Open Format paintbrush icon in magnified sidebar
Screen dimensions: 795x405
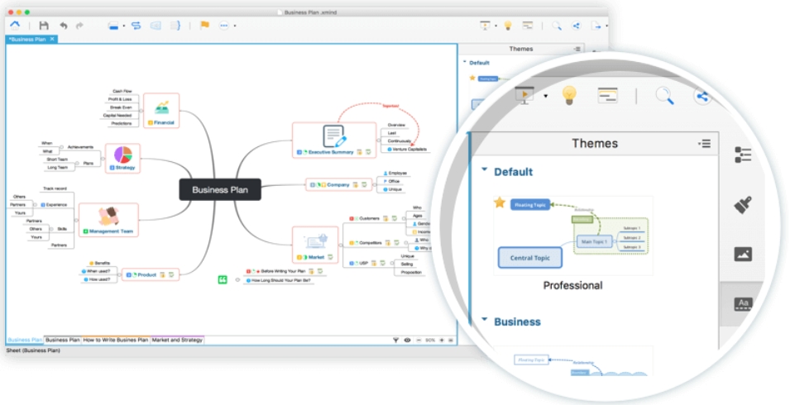pos(743,205)
